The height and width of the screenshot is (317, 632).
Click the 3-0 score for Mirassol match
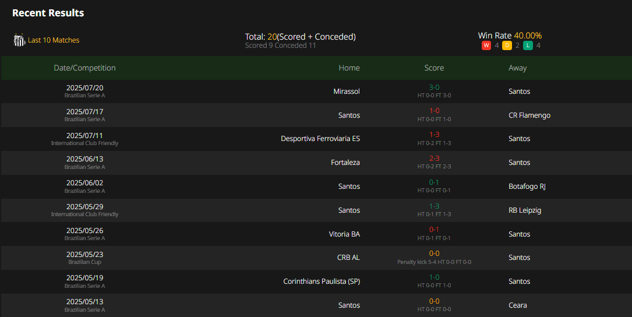(x=434, y=87)
